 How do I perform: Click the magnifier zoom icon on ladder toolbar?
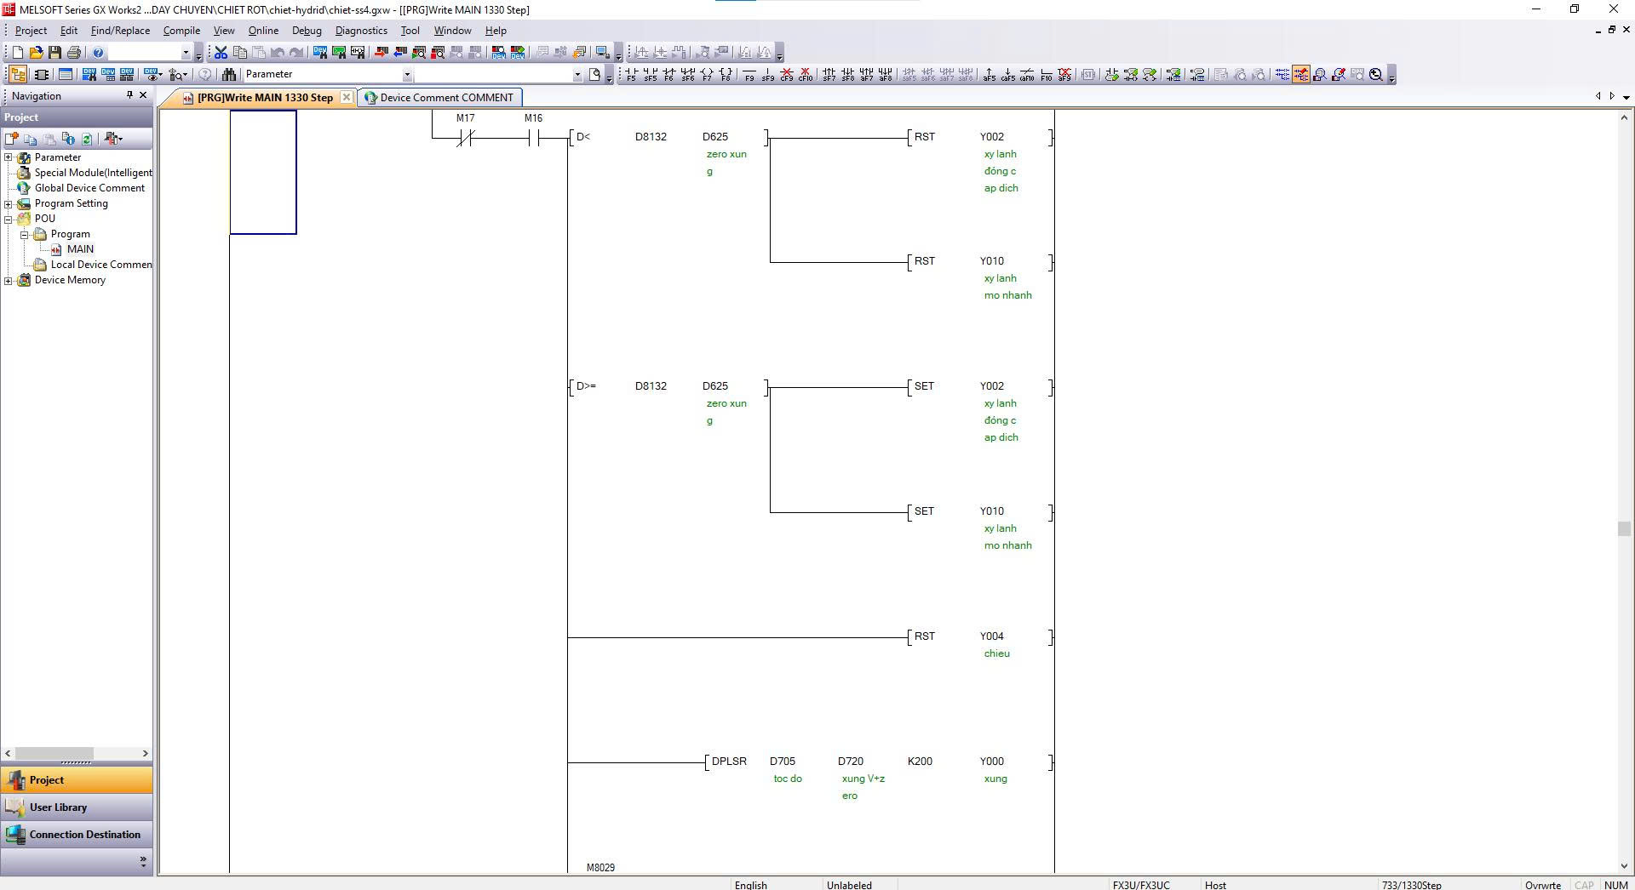click(x=1376, y=75)
